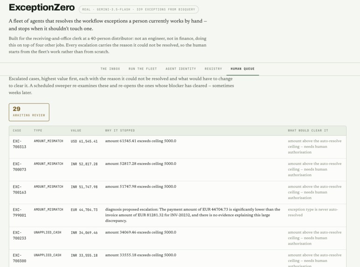360x267 pixels.
Task: Click the Gemini exceptions-from-BigQuery badge
Action: pos(138,9)
